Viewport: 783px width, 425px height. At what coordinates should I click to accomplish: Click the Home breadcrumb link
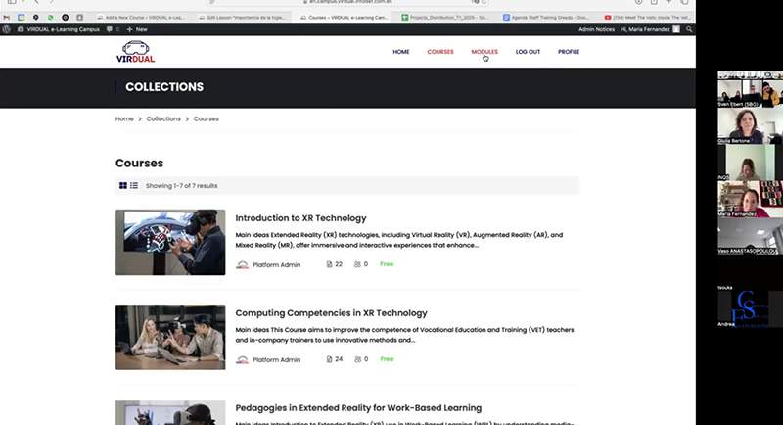124,118
